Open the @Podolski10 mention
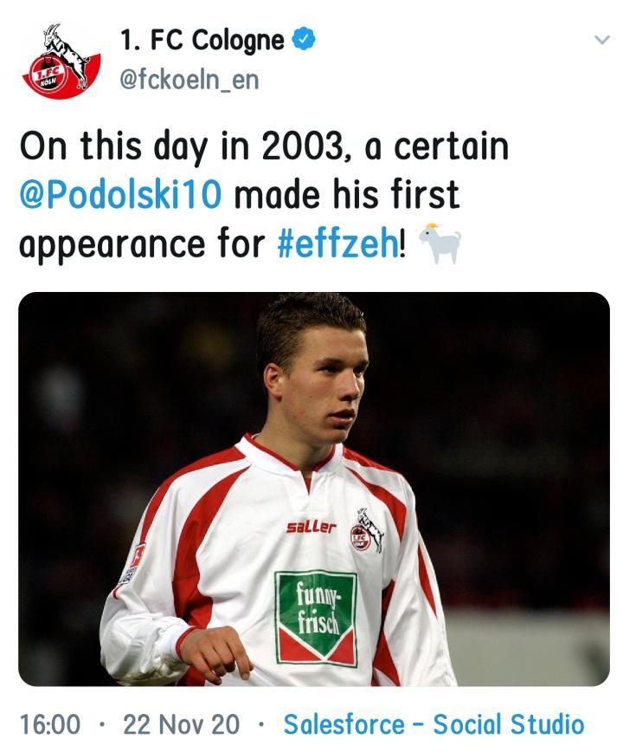Screen dimensions: 623x752 (x=120, y=195)
